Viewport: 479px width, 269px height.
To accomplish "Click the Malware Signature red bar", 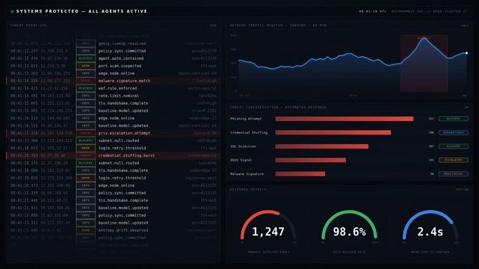I will tap(300, 174).
